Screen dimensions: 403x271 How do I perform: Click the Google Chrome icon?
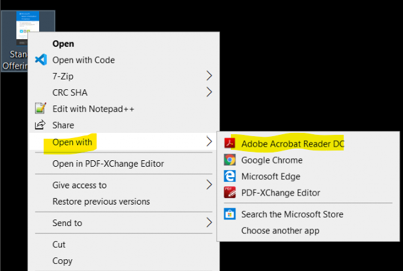tap(230, 160)
